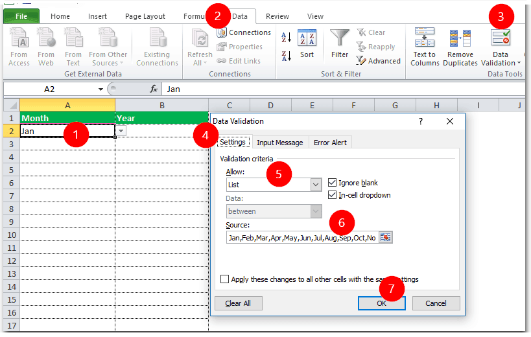This screenshot has height=337, width=531.
Task: Click the From Access icon
Action: click(19, 39)
